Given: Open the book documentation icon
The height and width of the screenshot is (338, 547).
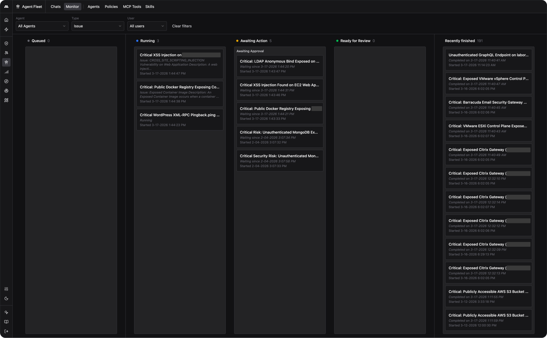Looking at the screenshot, I should tap(6, 322).
